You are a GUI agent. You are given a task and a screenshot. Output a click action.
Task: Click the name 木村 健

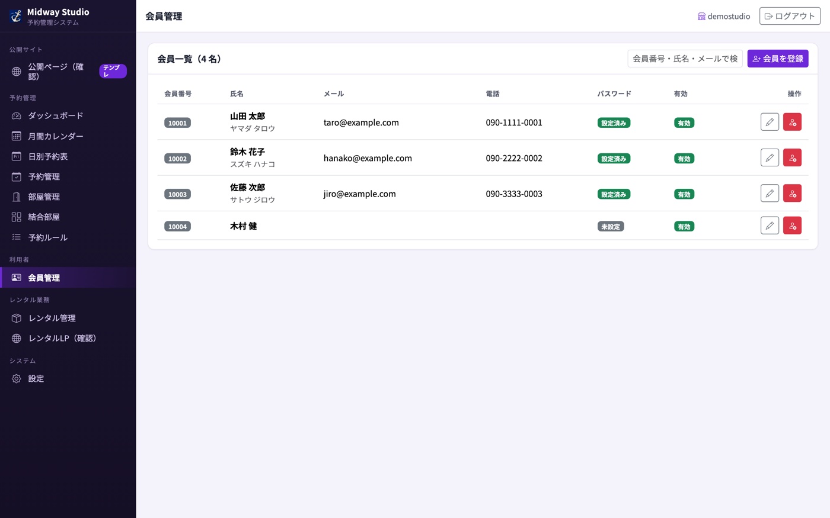click(x=243, y=226)
